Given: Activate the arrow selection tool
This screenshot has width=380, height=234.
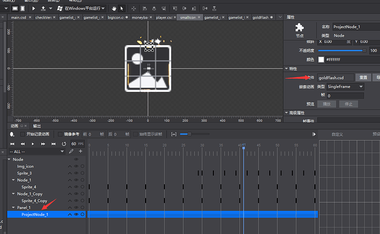Looking at the screenshot, I should pos(122,8).
